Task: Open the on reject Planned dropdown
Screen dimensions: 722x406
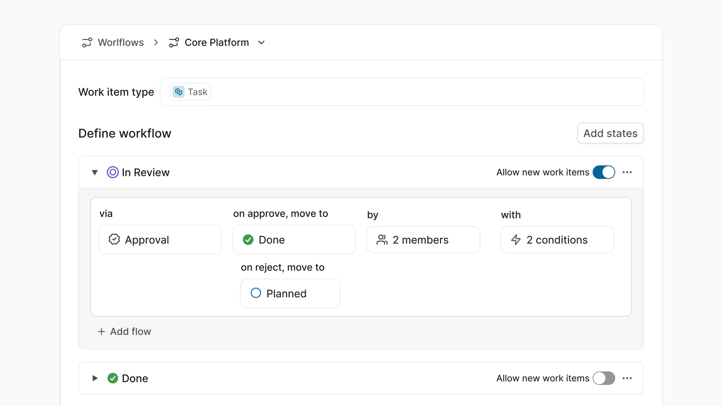Action: [290, 294]
